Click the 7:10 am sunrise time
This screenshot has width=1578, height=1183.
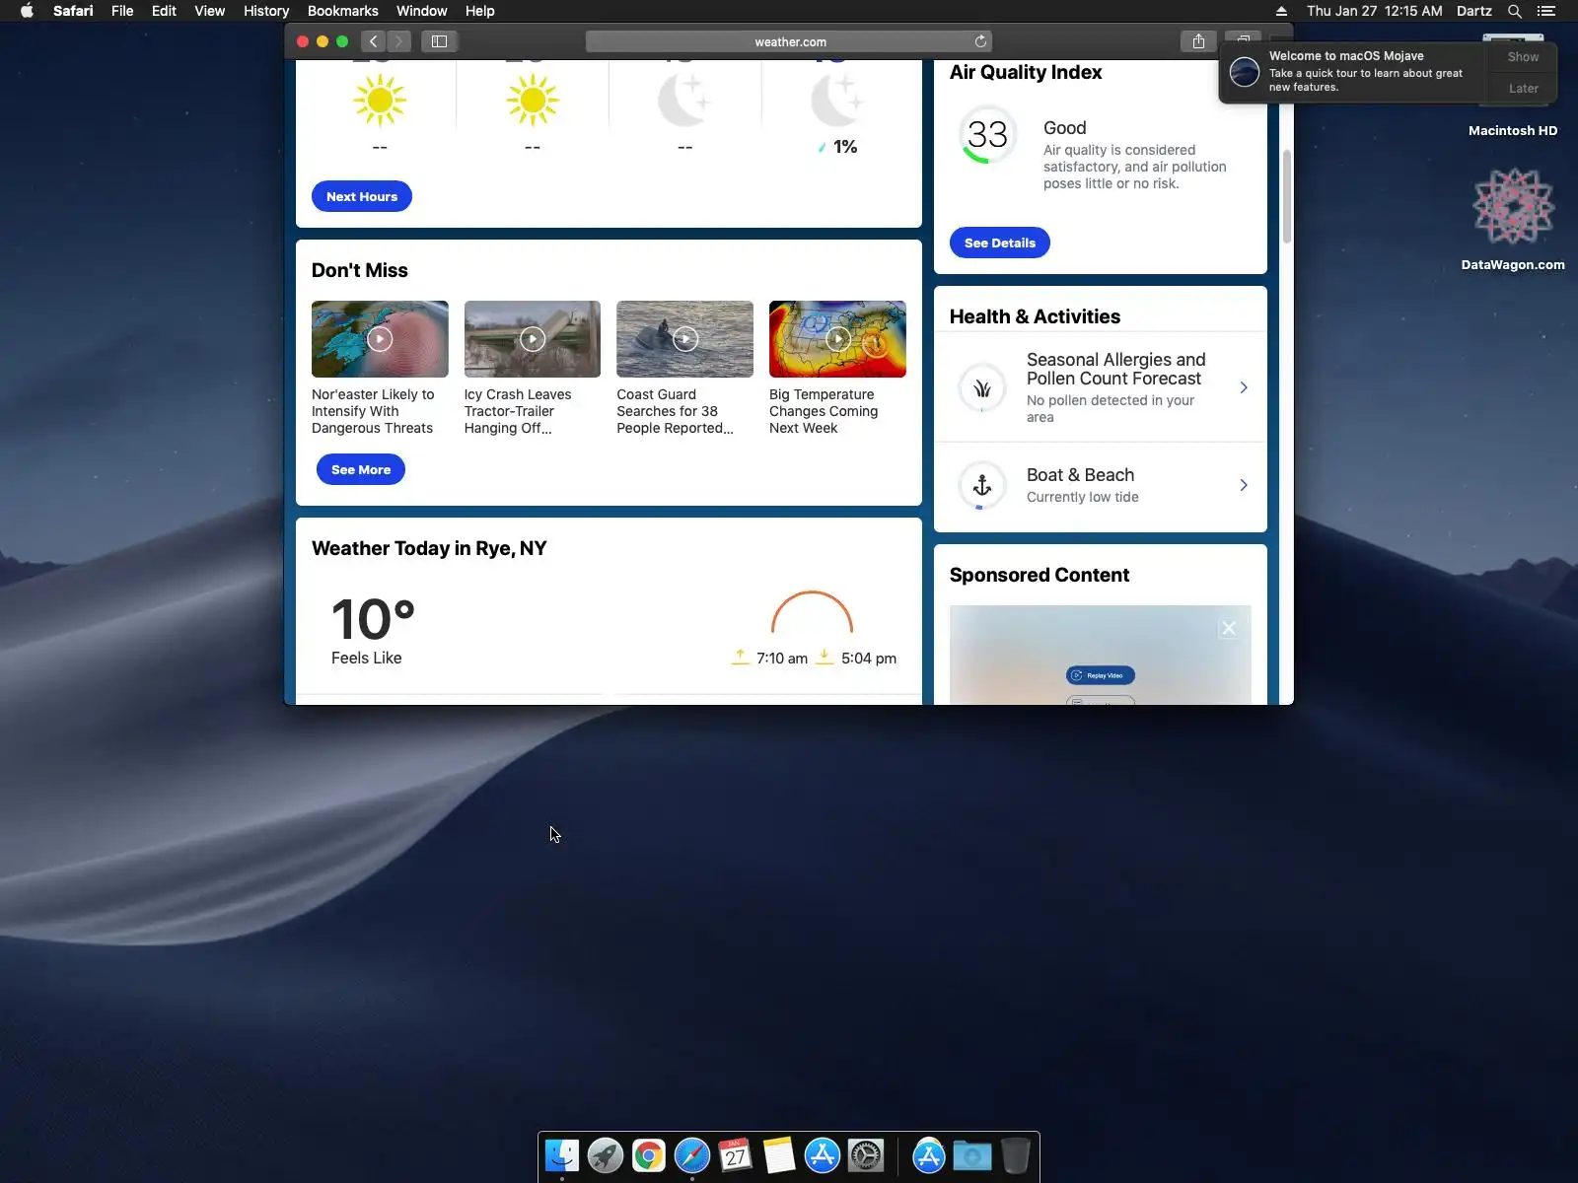click(x=782, y=659)
